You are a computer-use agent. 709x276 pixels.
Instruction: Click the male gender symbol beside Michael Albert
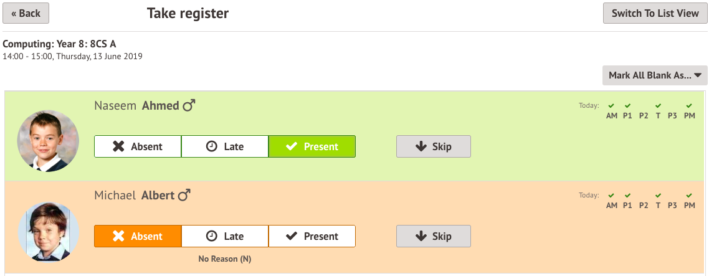(x=184, y=196)
